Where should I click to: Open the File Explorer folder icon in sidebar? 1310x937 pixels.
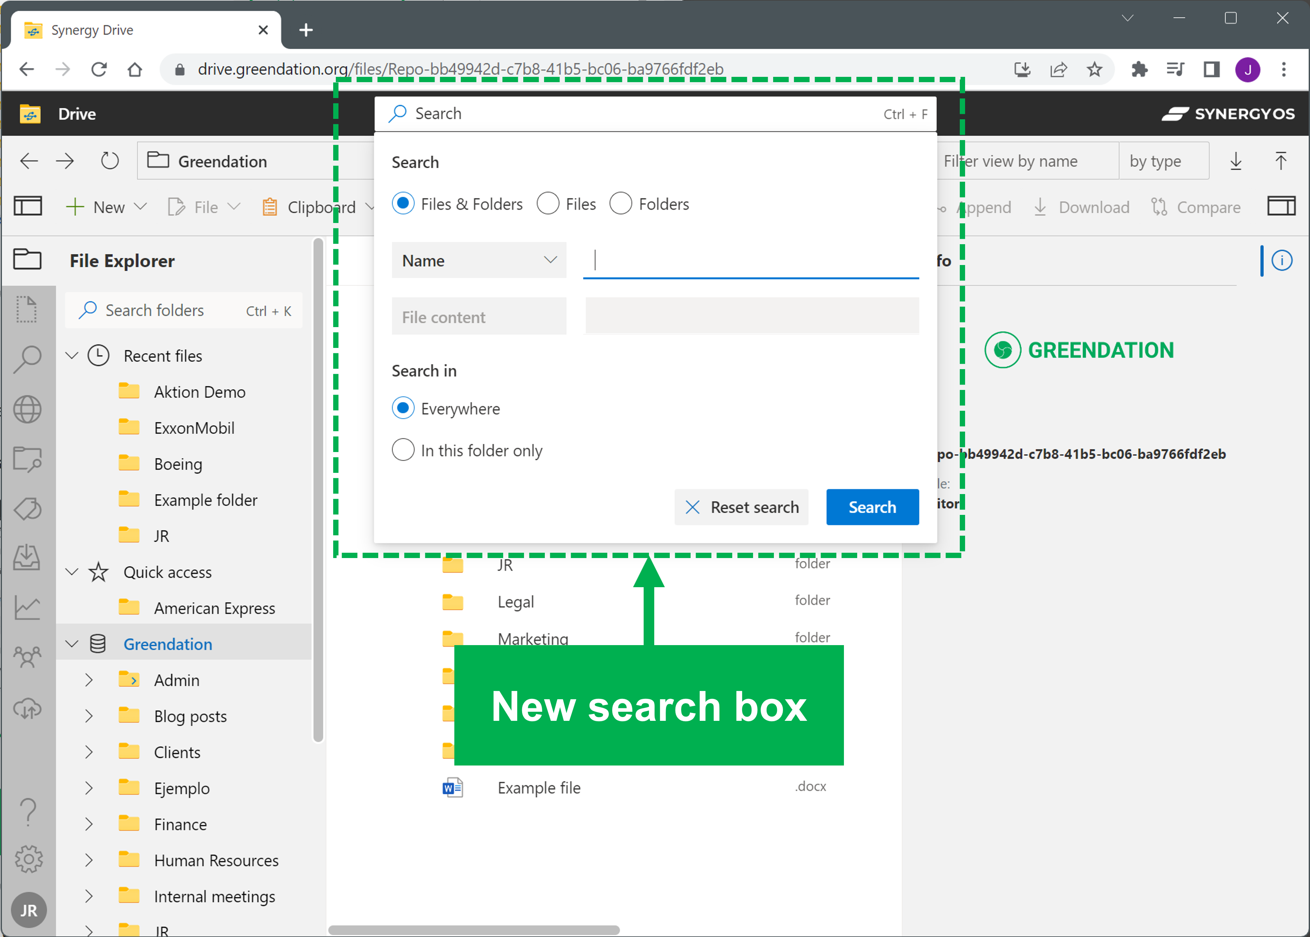(x=27, y=260)
